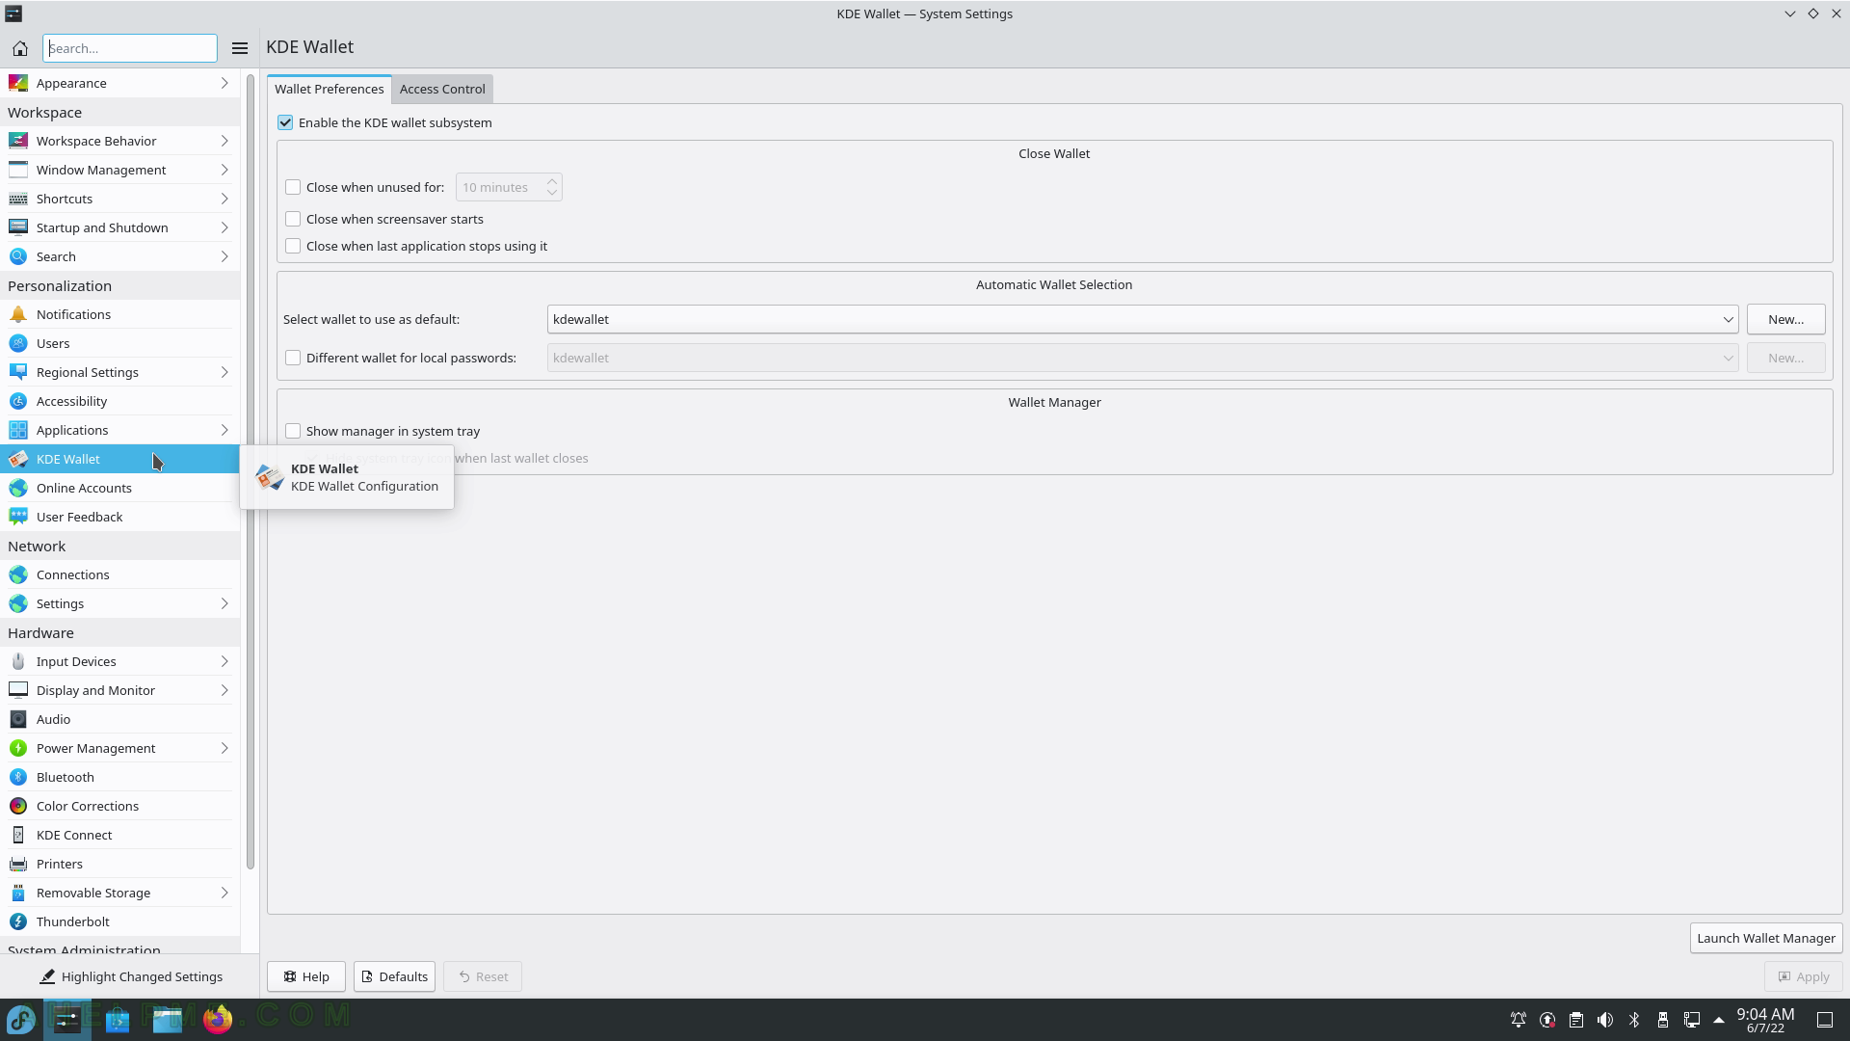Click the Regional Settings icon

18,372
